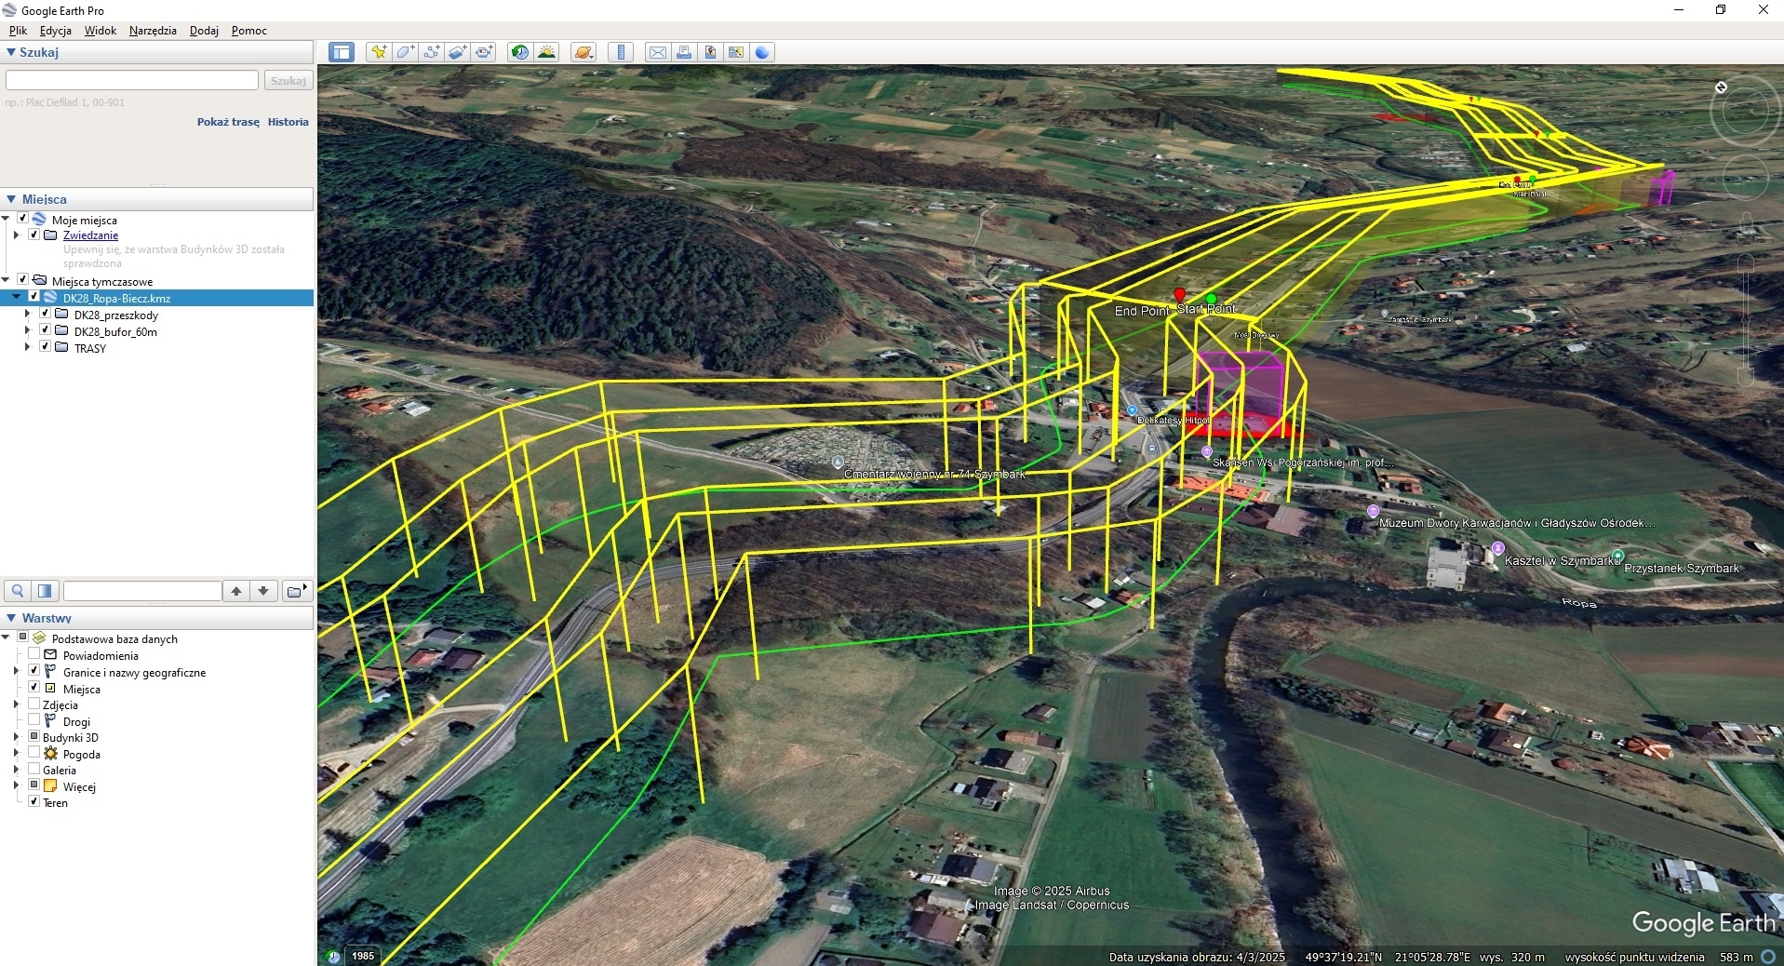This screenshot has height=966, width=1784.
Task: Enable the Drogi layer checkbox
Action: click(x=34, y=721)
